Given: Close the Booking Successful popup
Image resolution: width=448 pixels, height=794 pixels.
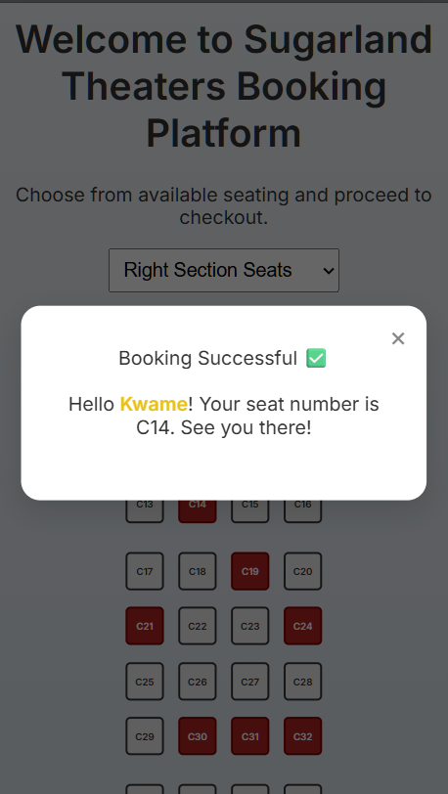Looking at the screenshot, I should click(x=398, y=338).
